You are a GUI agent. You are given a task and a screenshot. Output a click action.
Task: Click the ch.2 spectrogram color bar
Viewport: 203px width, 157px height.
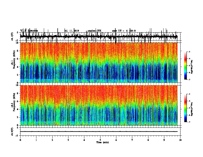(x=186, y=108)
